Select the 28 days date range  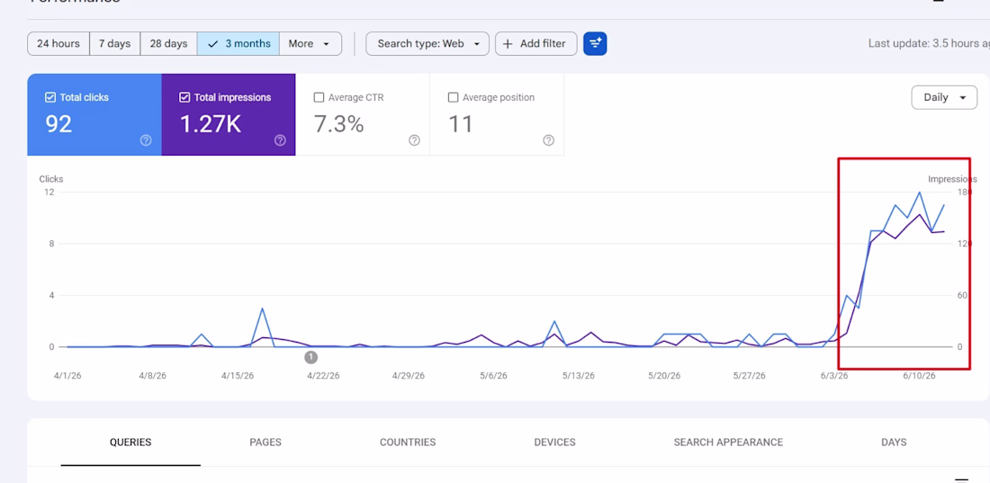(x=168, y=43)
